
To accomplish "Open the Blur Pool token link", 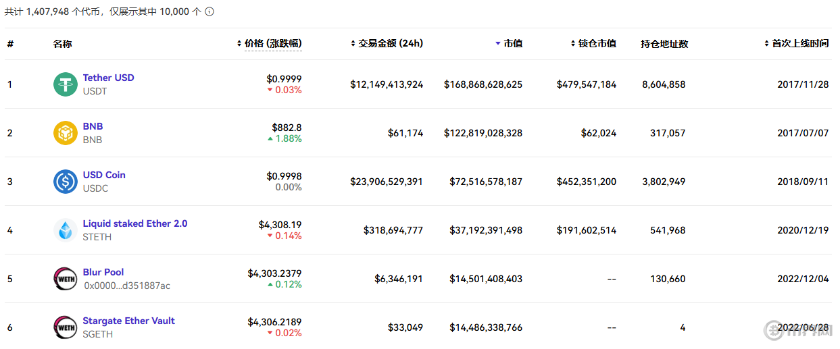I will point(103,272).
